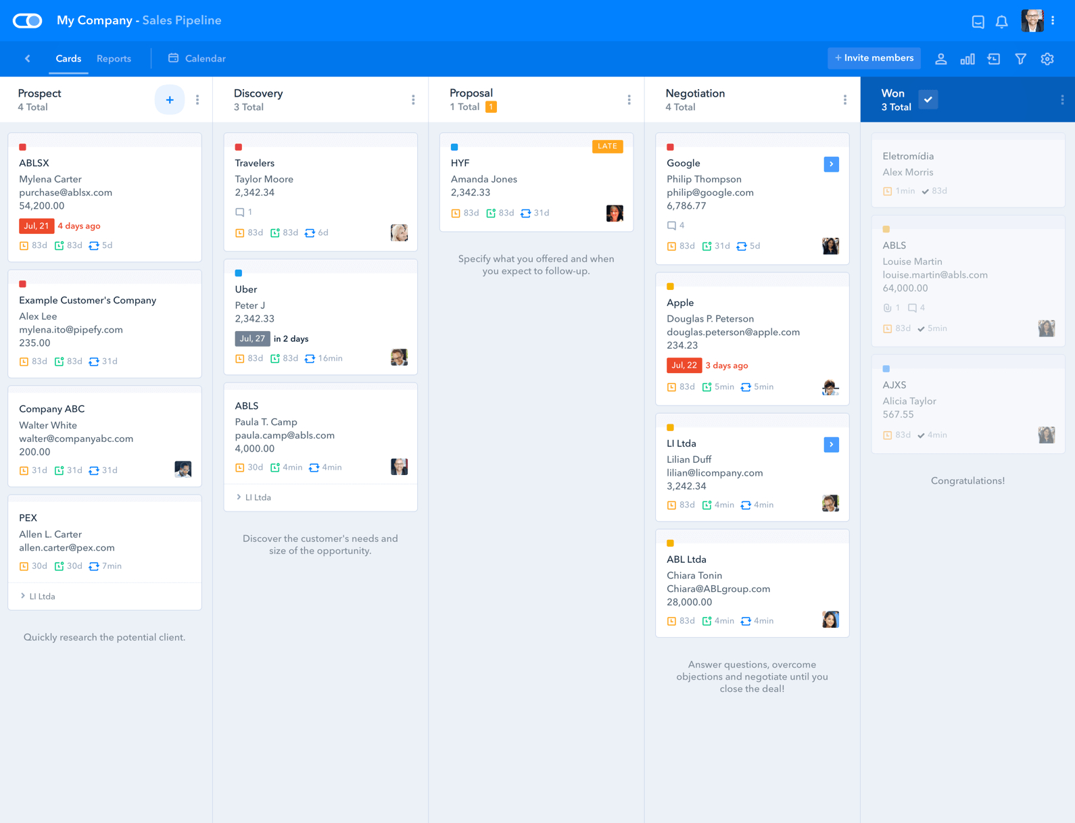The image size is (1075, 823).
Task: Click the import cards icon
Action: [x=994, y=59]
